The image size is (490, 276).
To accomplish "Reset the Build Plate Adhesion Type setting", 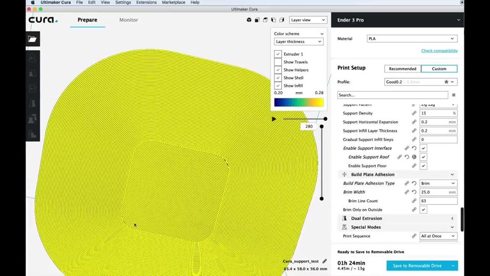I will [414, 183].
